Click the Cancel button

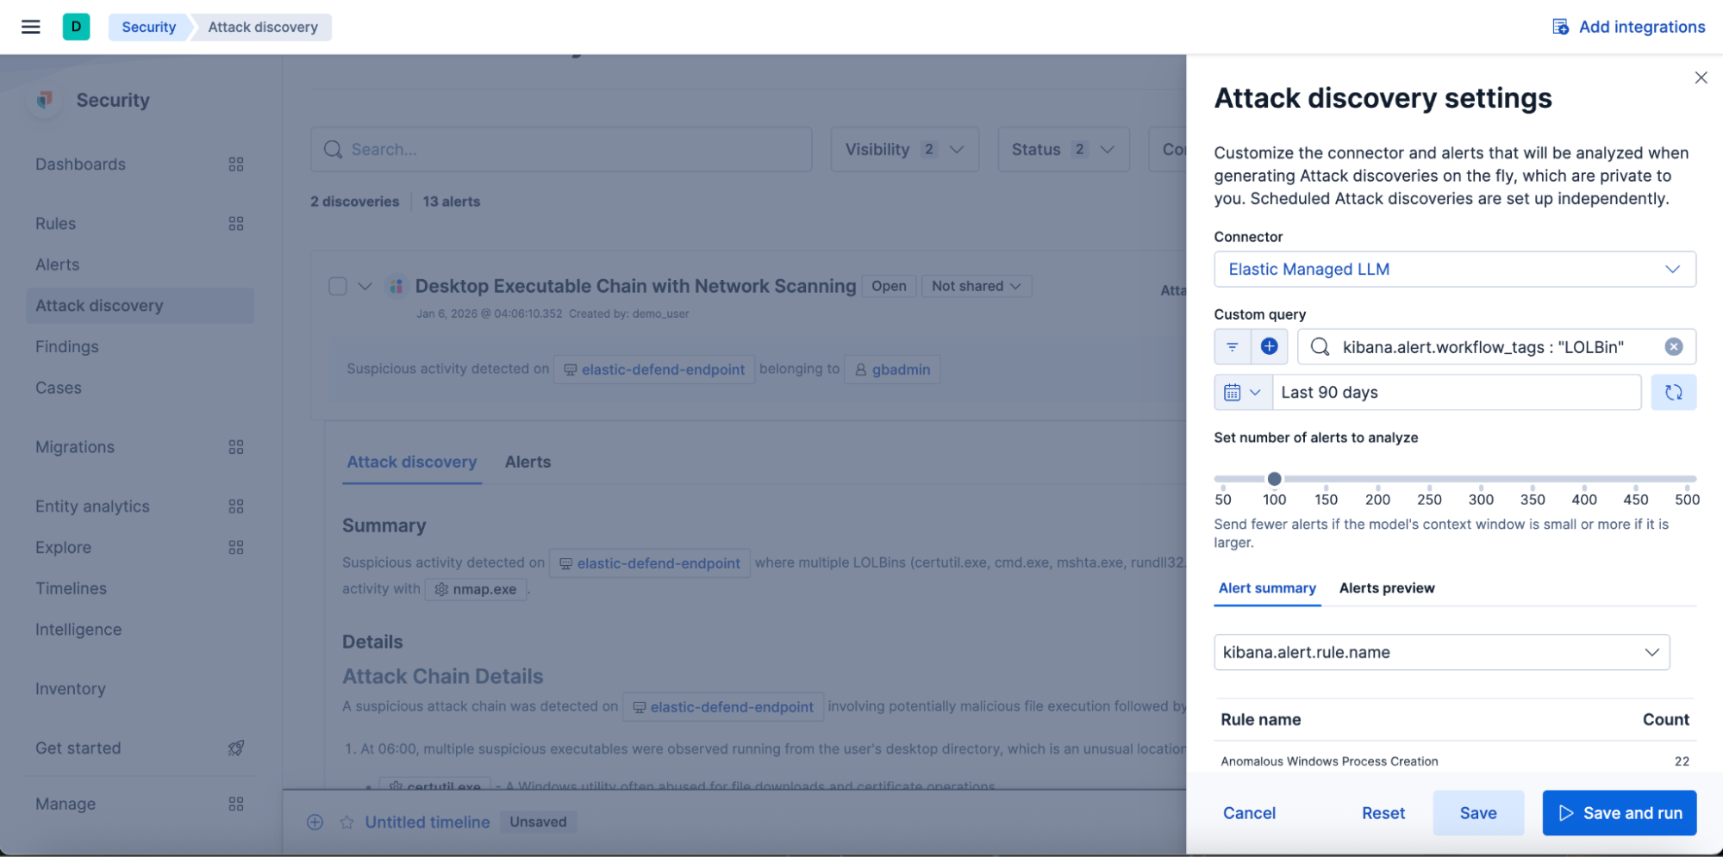pos(1249,813)
